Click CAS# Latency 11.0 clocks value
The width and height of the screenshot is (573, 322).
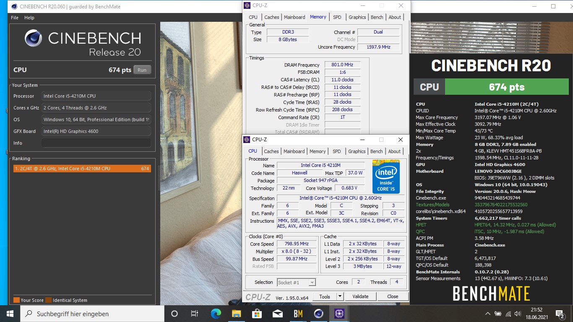(x=342, y=80)
